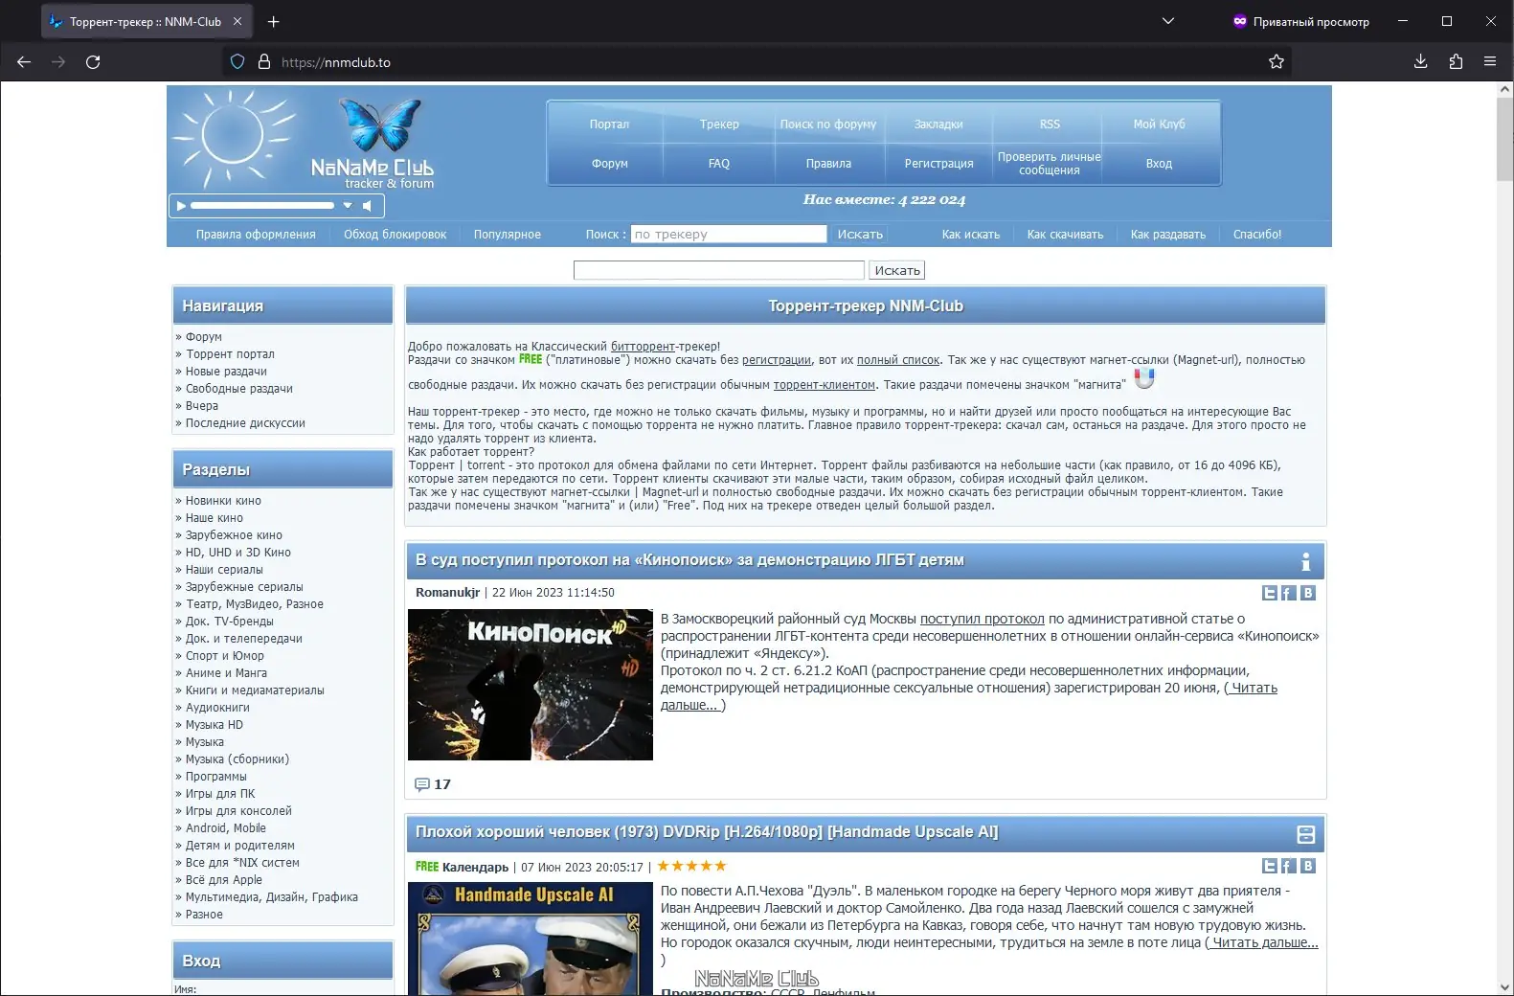This screenshot has width=1514, height=996.
Task: Open the Аниме и Манга section
Action: tap(226, 673)
